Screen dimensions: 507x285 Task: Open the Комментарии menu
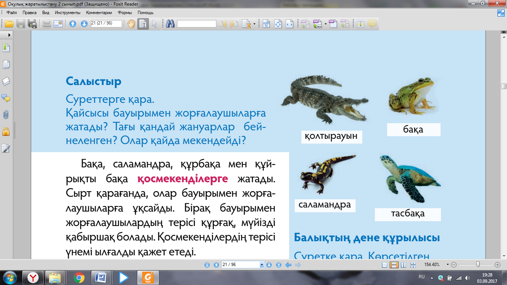pos(99,13)
